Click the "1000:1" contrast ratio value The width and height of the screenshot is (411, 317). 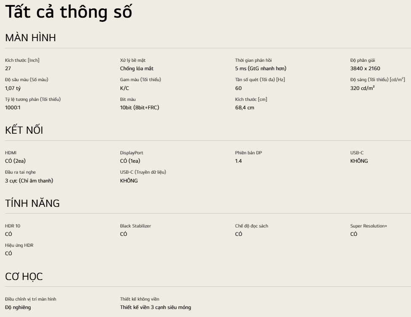pyautogui.click(x=13, y=108)
